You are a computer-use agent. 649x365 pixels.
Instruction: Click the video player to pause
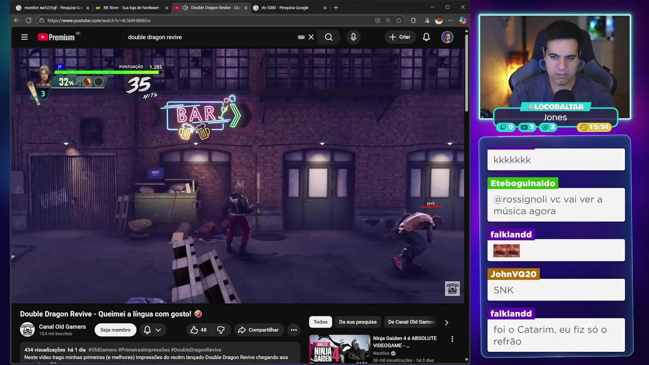(x=237, y=176)
